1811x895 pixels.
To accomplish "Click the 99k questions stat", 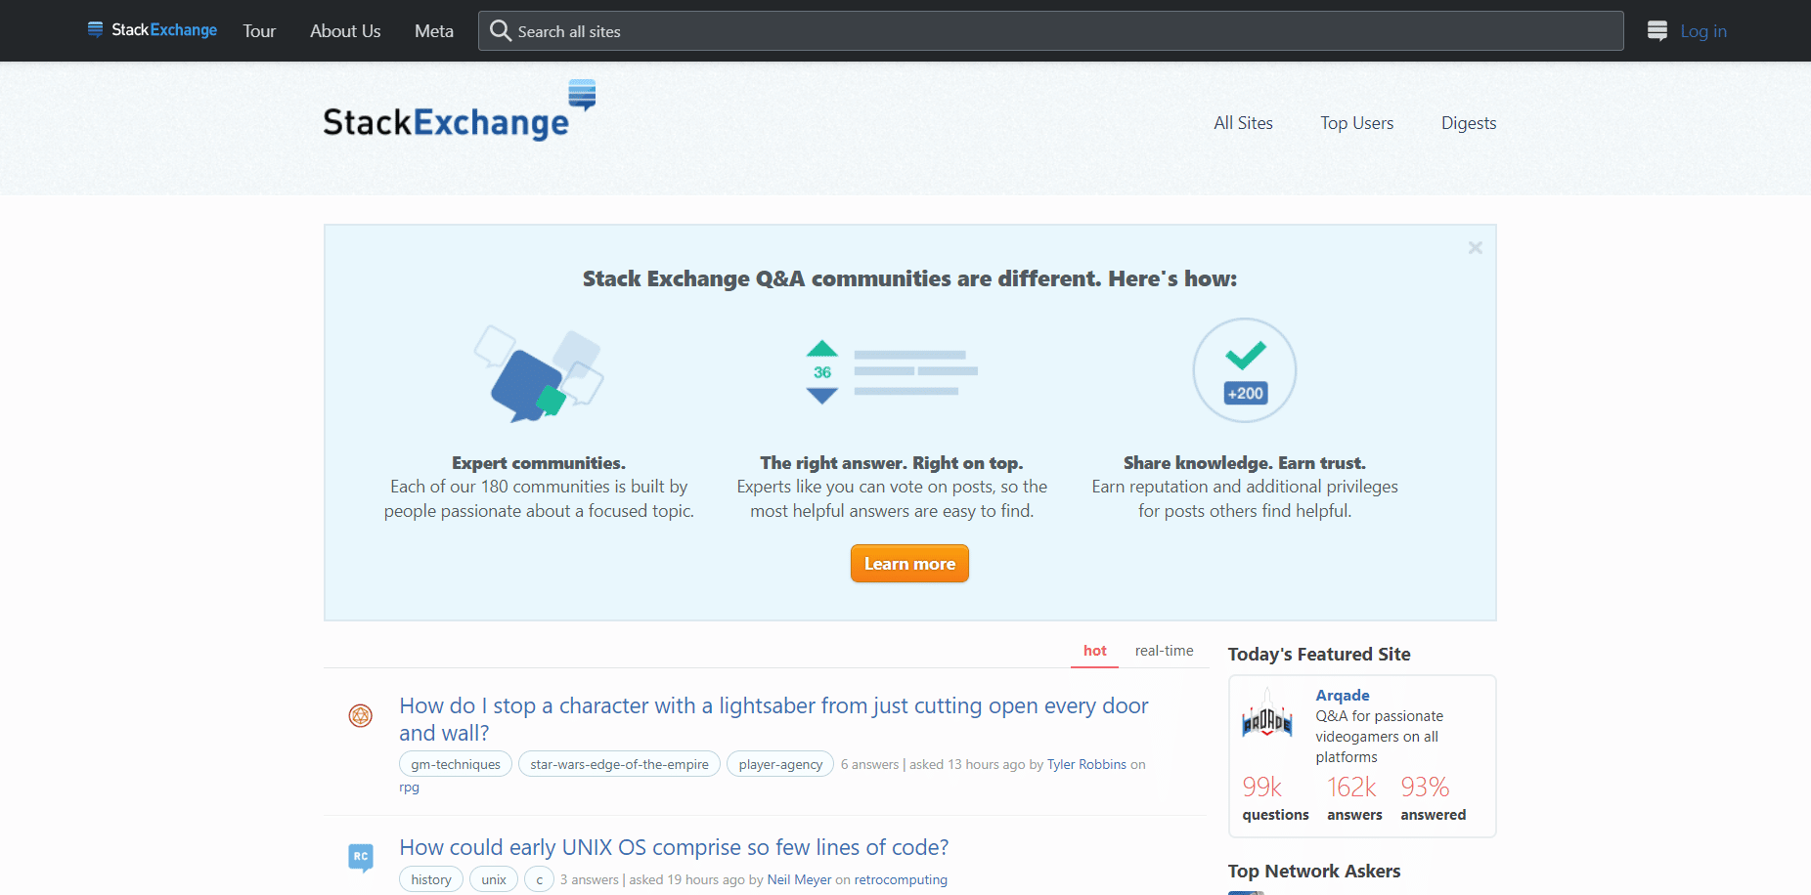I will pyautogui.click(x=1275, y=799).
